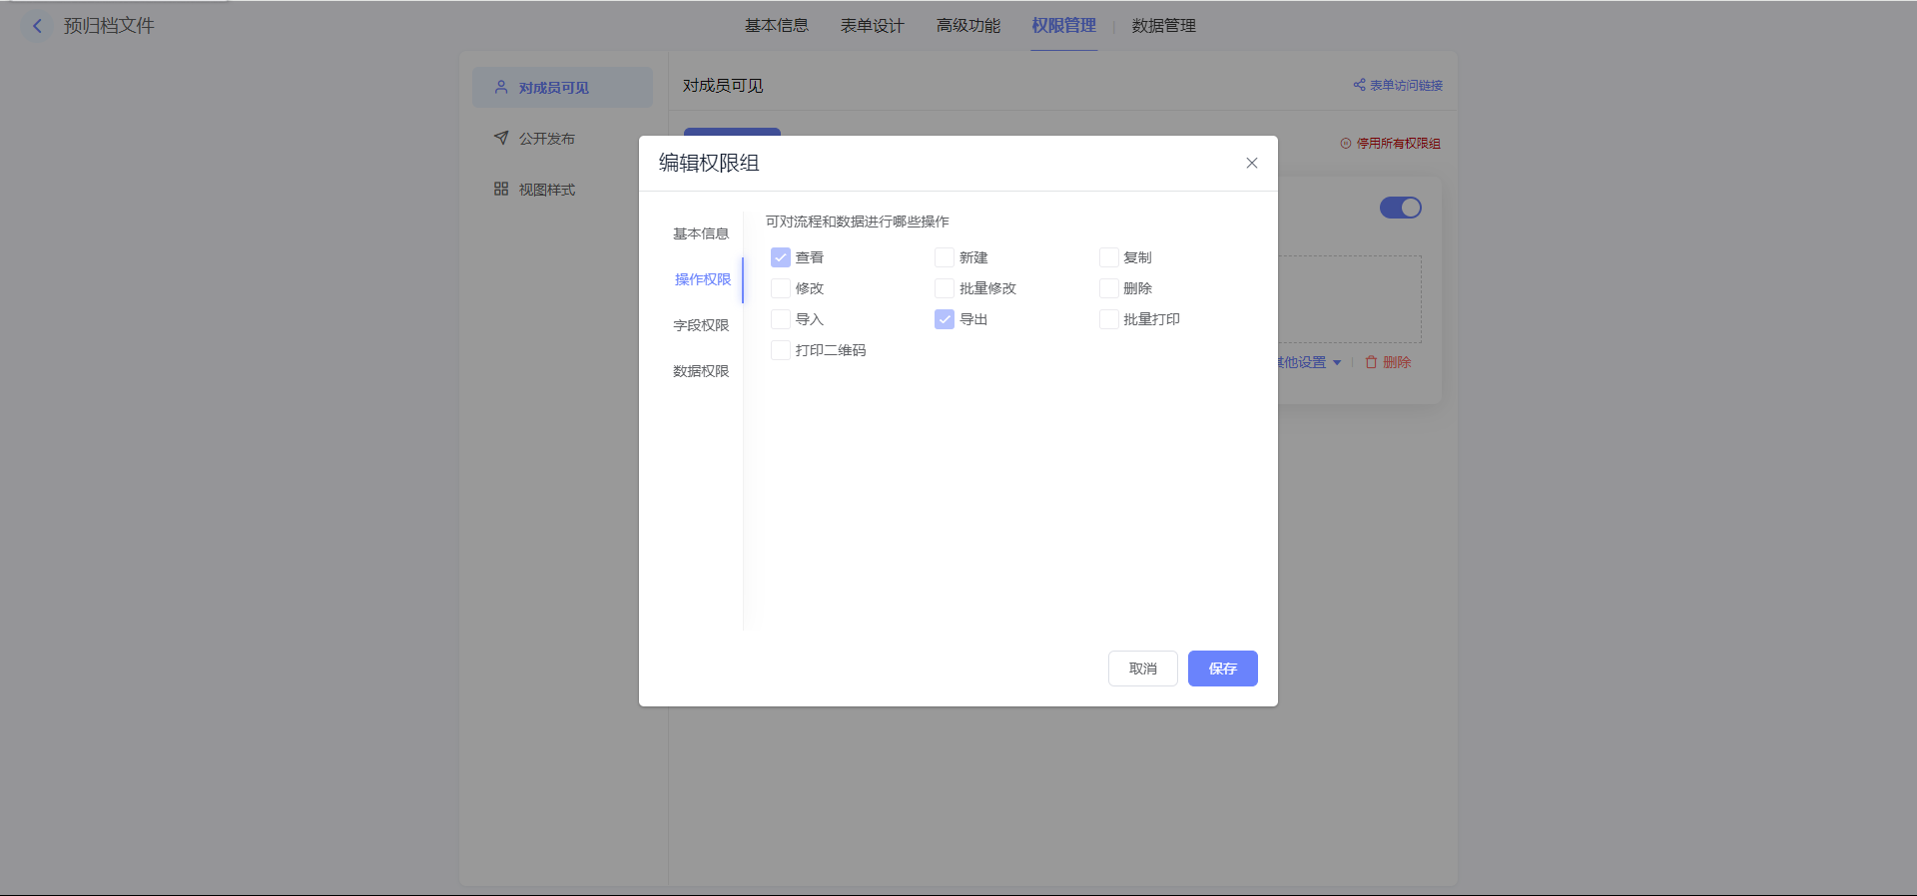
Task: Select the 对成员可见 person icon
Action: [x=501, y=88]
